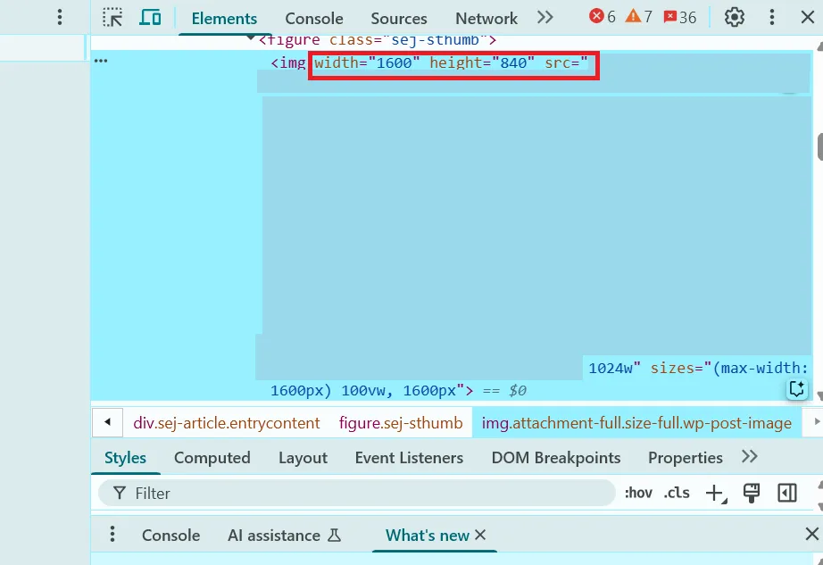Screen dimensions: 823x565
Task: Open the Computed styles tab
Action: point(212,458)
